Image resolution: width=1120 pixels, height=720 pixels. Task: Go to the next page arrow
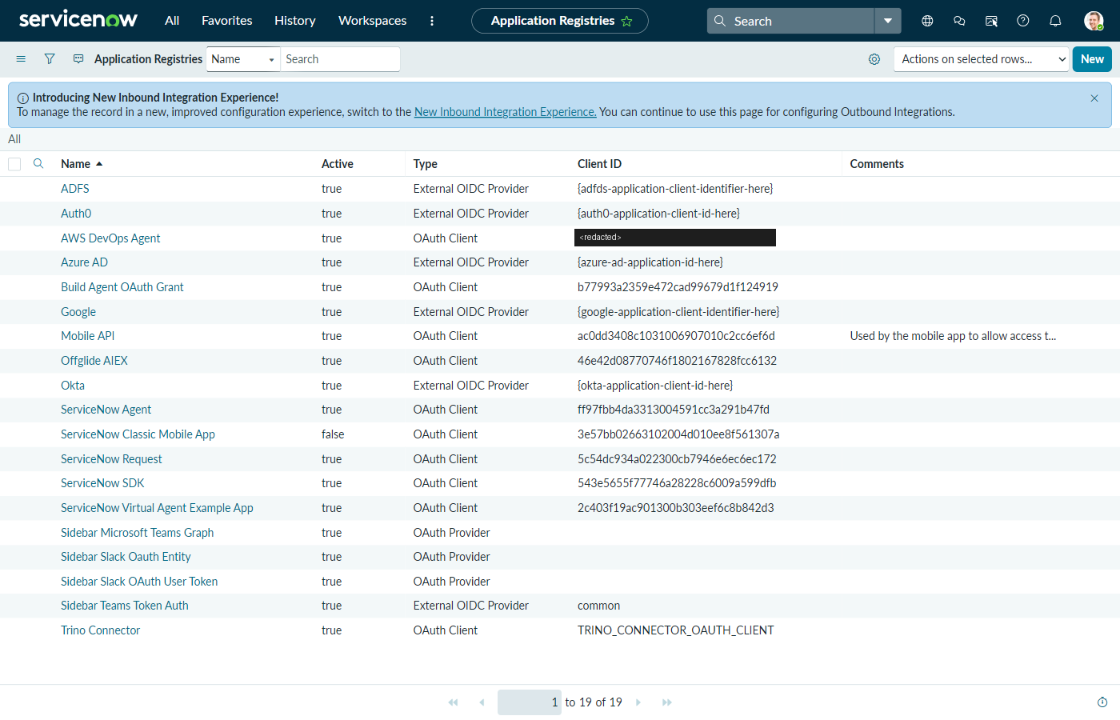point(638,702)
